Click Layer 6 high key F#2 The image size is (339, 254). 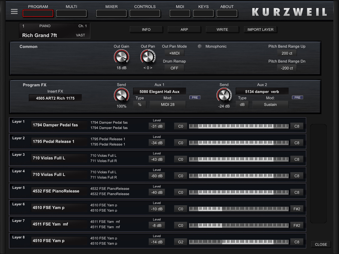(297, 209)
